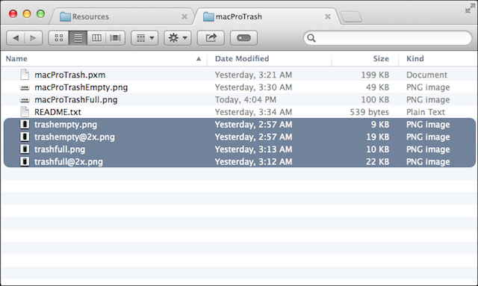This screenshot has width=478, height=286.
Task: Click the folder icon in Resources tab
Action: (65, 16)
